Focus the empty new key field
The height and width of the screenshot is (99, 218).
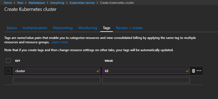pyautogui.click(x=57, y=80)
